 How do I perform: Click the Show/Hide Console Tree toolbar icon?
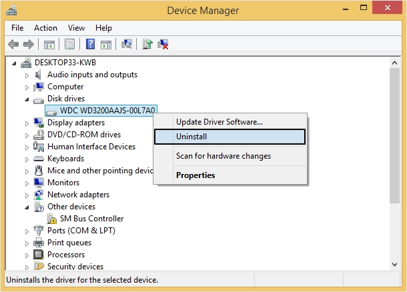[49, 45]
